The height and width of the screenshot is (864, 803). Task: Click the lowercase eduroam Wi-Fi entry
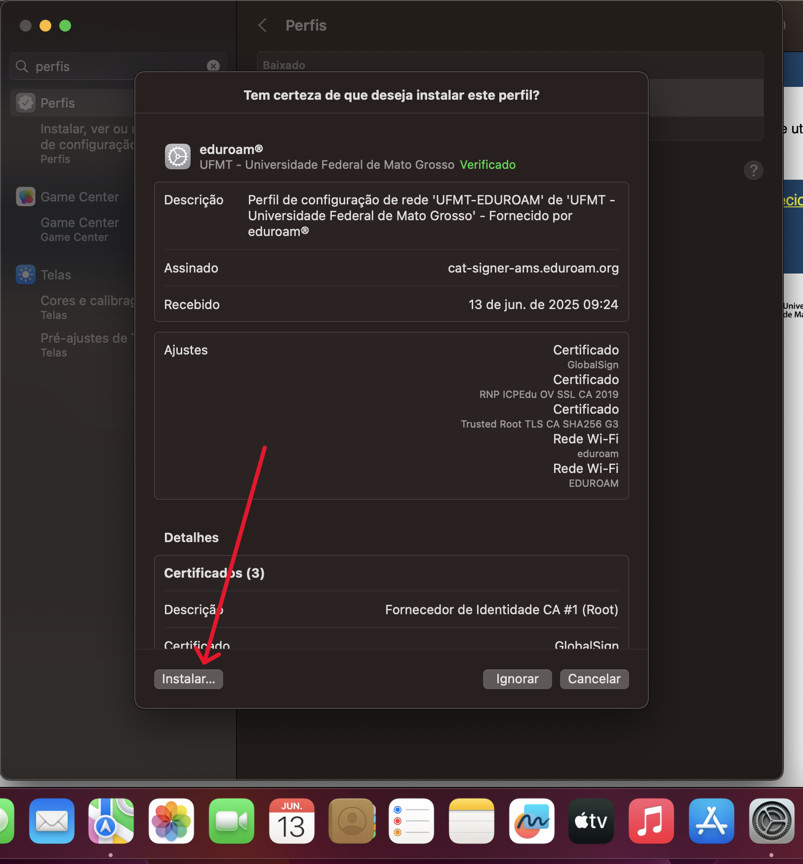(x=598, y=453)
